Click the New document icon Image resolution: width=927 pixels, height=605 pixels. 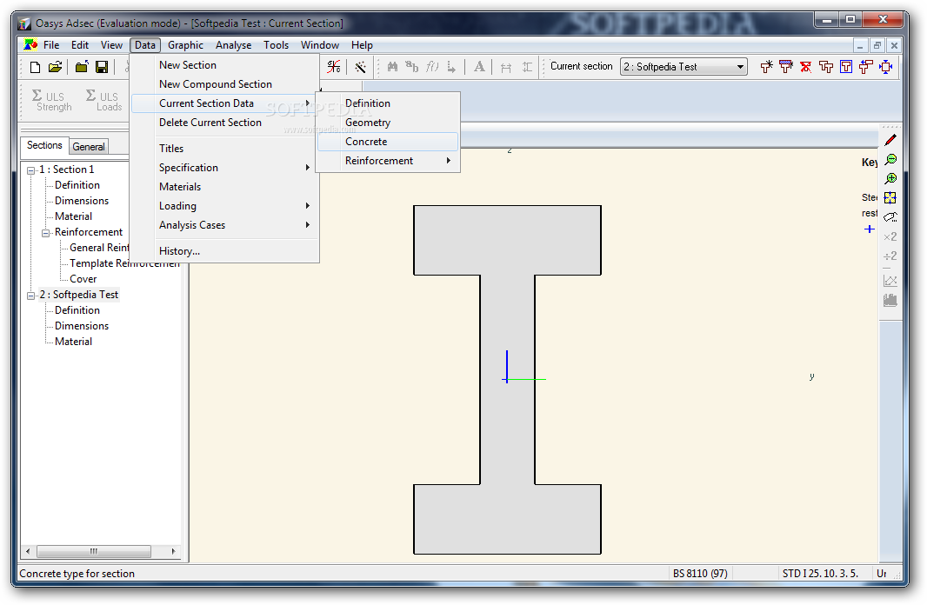pyautogui.click(x=35, y=67)
